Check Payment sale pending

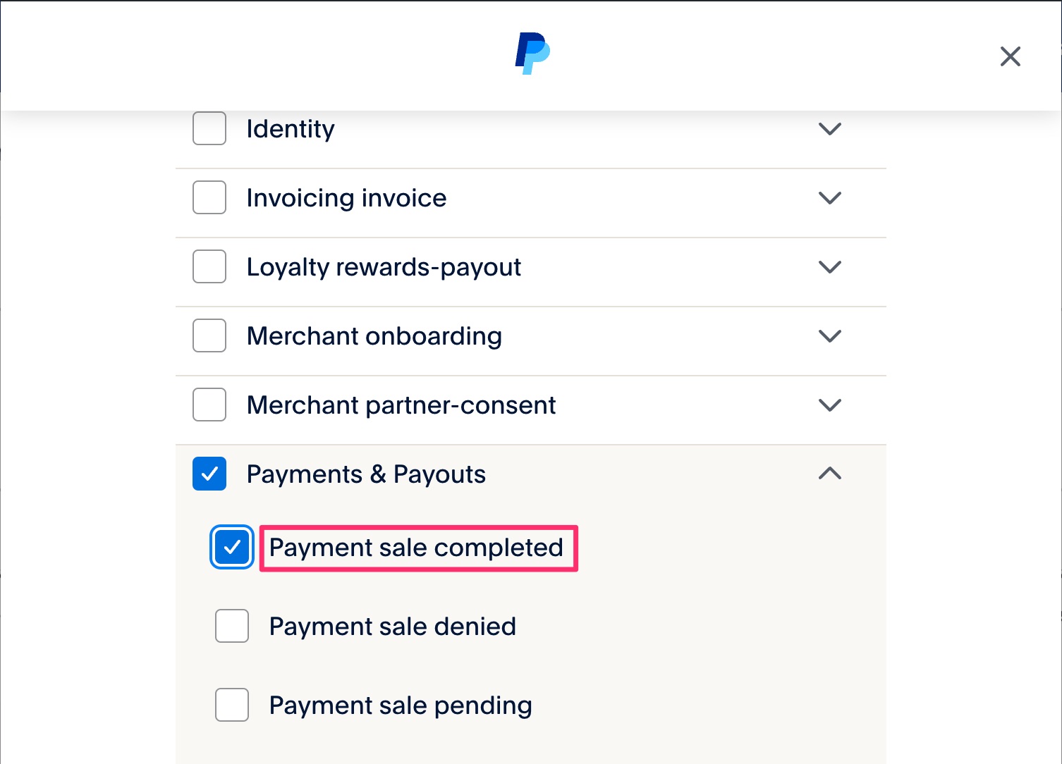click(231, 705)
